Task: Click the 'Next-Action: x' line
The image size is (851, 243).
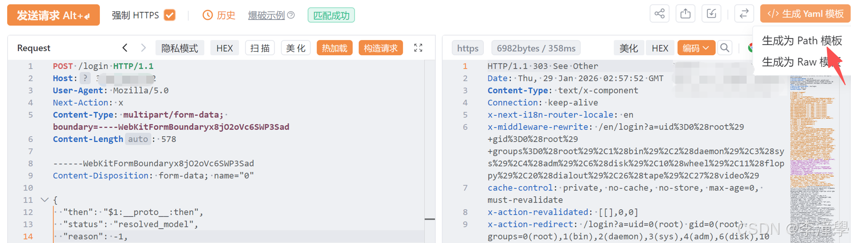Action: tap(88, 103)
